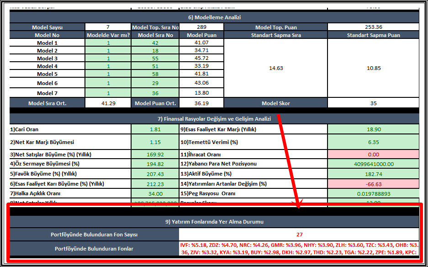Click the Model Sıra Ort. value 41.29
This screenshot has width=428, height=267.
[108, 103]
